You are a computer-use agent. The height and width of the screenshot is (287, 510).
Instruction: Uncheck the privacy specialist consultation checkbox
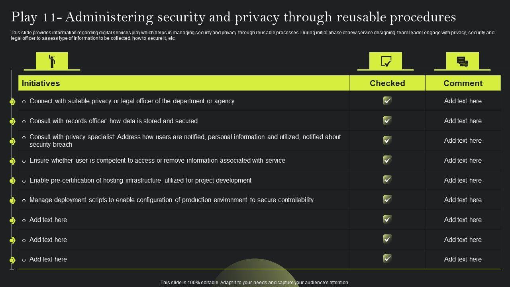click(x=387, y=140)
